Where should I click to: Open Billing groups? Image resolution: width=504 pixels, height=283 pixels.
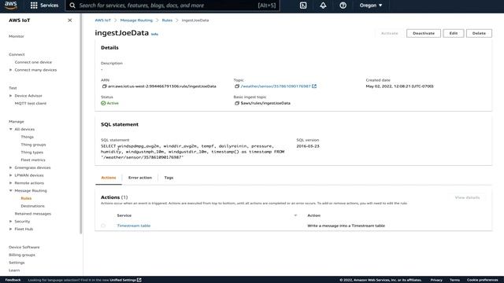22,255
